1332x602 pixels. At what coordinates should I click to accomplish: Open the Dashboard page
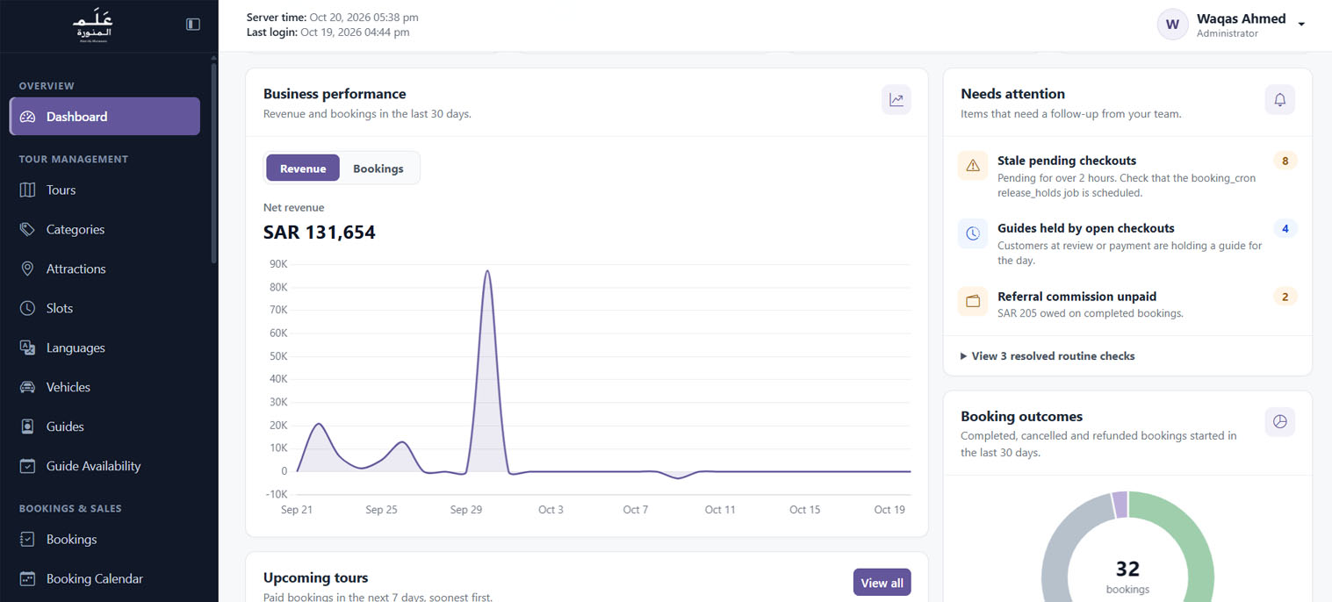pyautogui.click(x=104, y=117)
